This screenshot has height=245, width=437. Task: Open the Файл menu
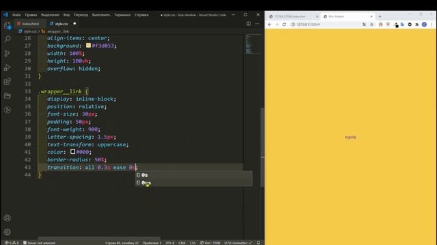click(16, 15)
